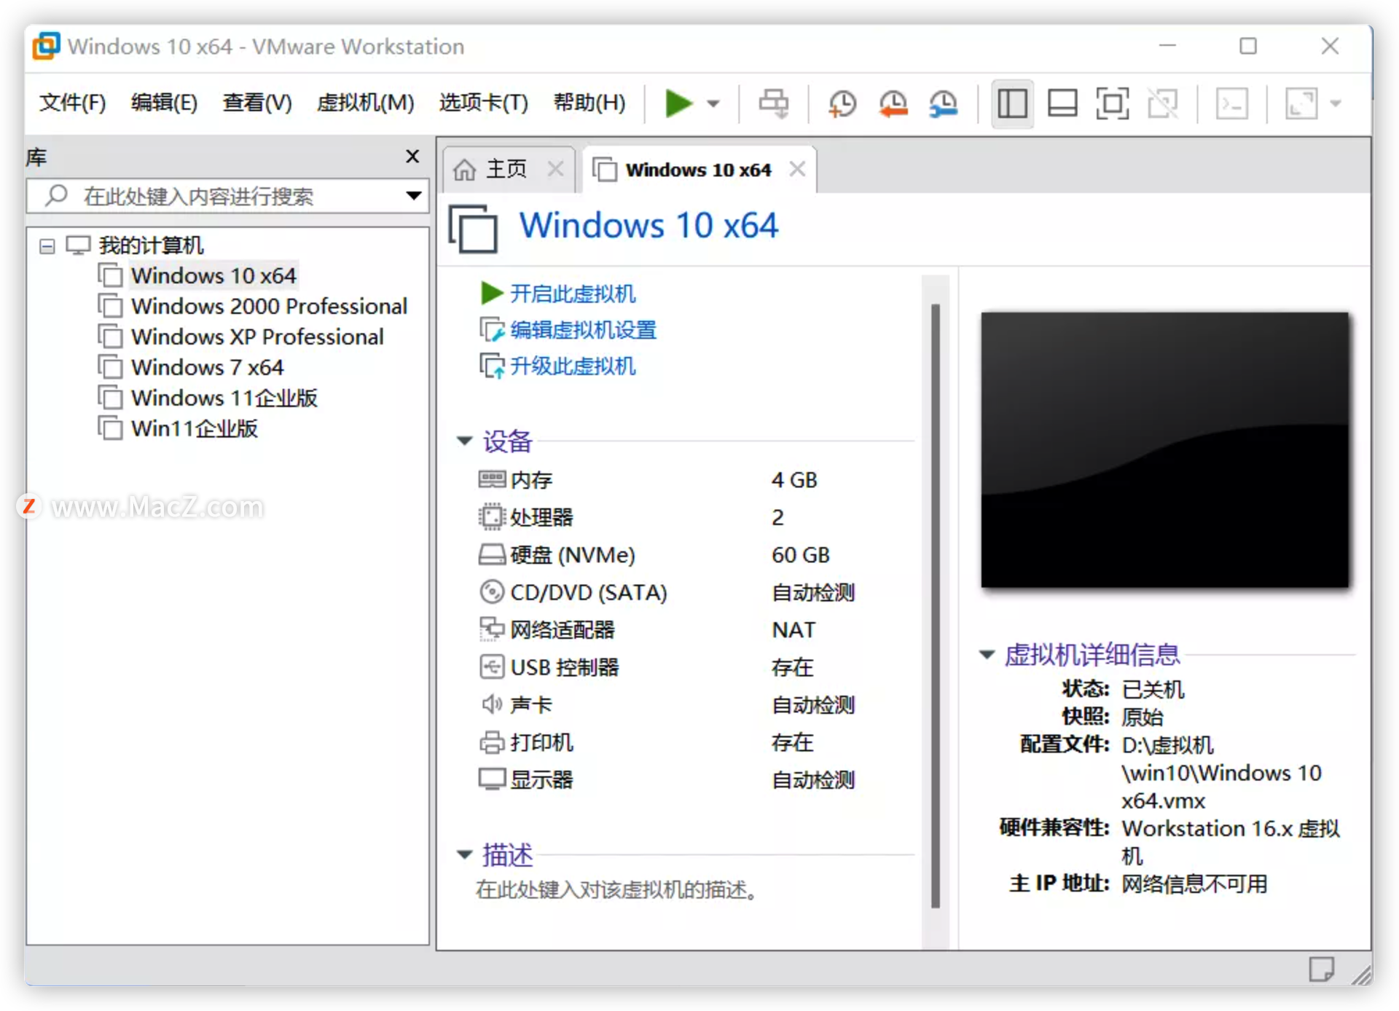This screenshot has height=1011, width=1399.
Task: Open the stretch display dropdown arrow
Action: 1336,103
